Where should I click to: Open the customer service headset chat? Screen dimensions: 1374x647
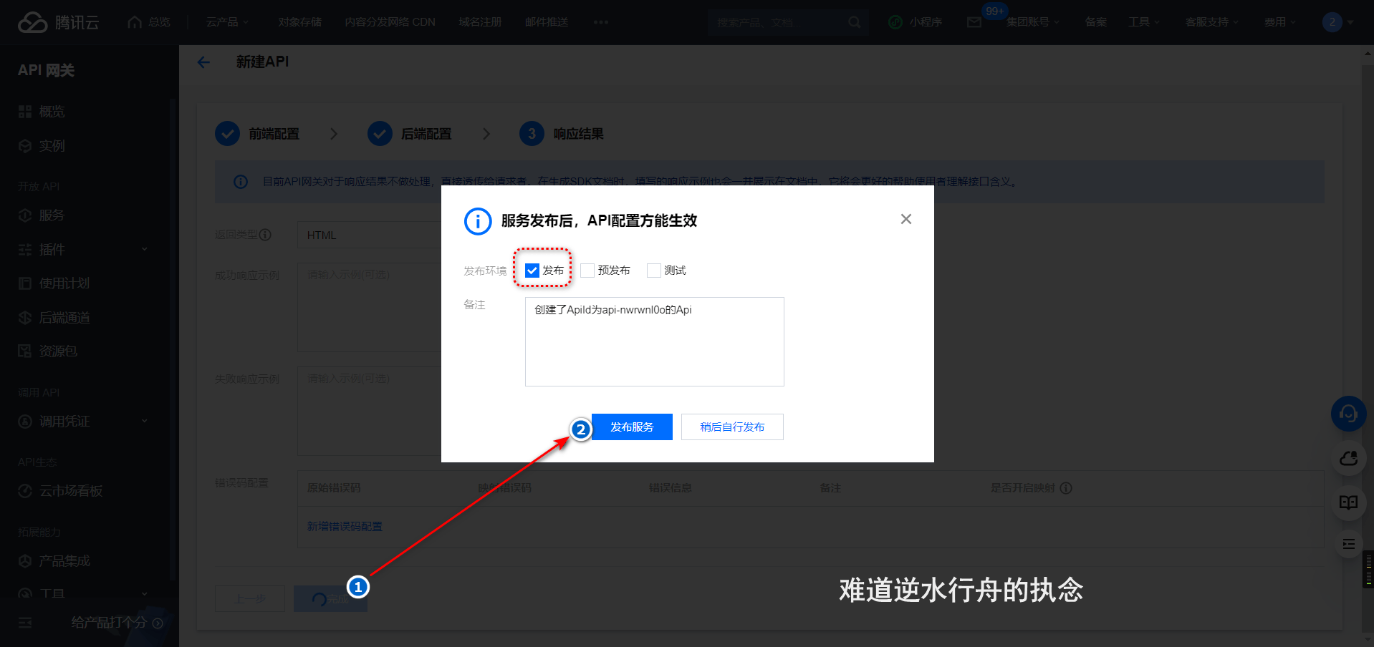click(x=1347, y=414)
